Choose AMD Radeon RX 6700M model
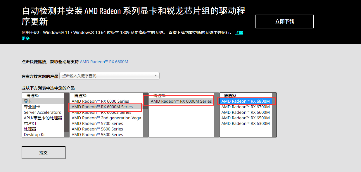 [246, 107]
